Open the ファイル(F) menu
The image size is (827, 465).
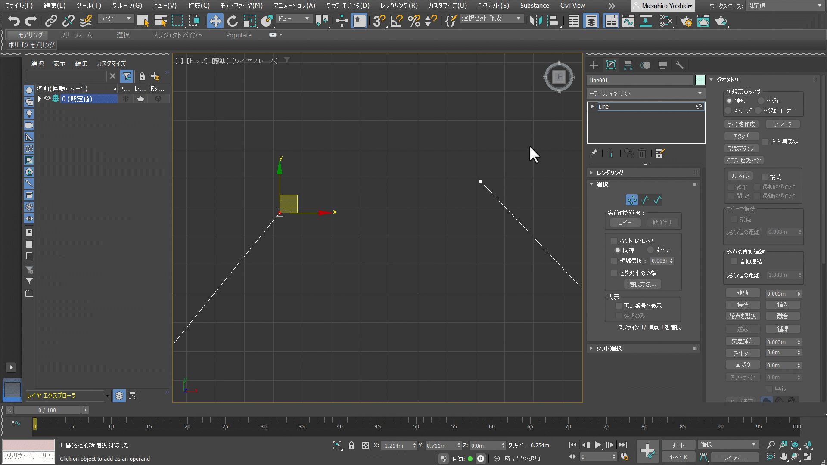pos(19,6)
